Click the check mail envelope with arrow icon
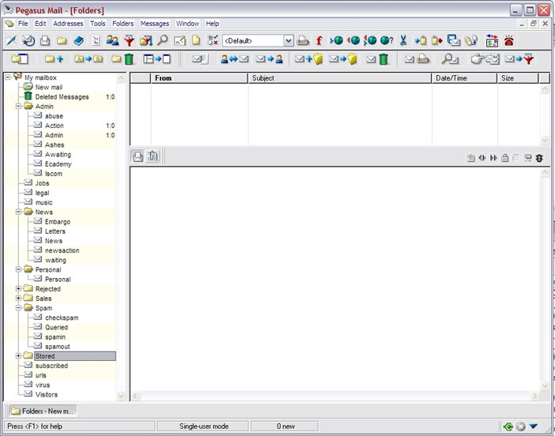The image size is (555, 436). pos(28,40)
